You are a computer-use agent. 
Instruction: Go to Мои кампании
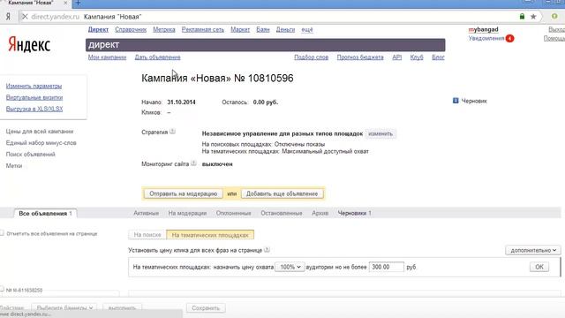(x=107, y=57)
